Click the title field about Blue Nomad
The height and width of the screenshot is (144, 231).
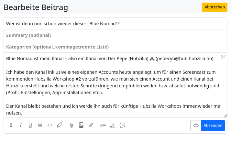(115, 24)
